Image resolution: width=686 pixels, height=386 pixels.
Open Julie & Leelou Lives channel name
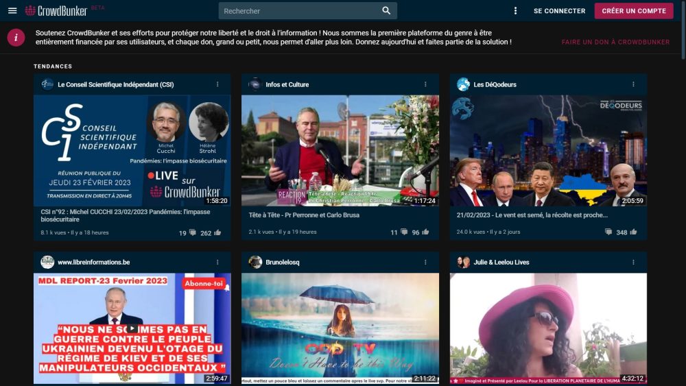coord(501,263)
